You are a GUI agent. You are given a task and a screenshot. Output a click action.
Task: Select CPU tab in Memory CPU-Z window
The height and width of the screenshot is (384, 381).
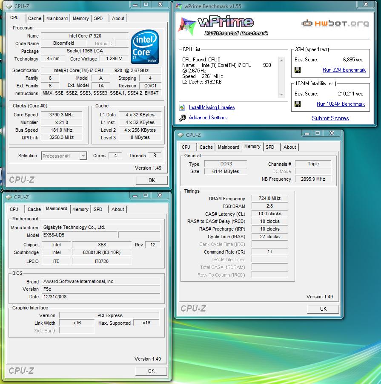tap(186, 147)
